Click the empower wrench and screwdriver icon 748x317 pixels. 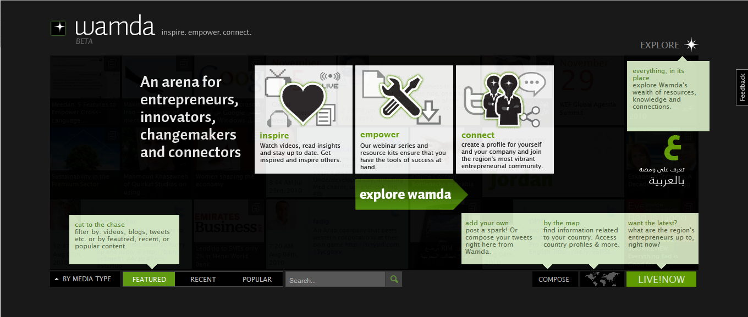tap(403, 98)
